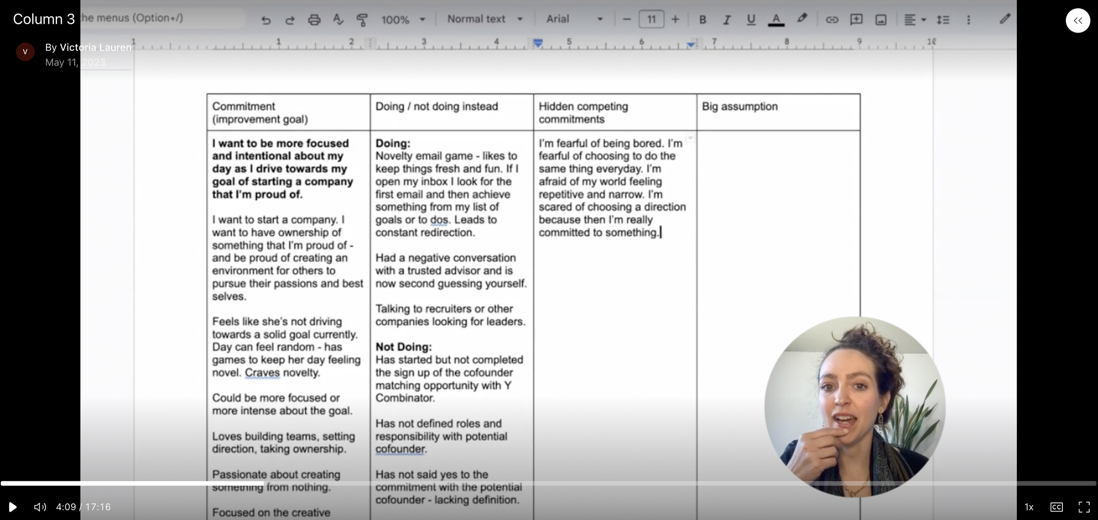This screenshot has width=1098, height=520.
Task: Click the Undo arrow icon
Action: (x=266, y=20)
